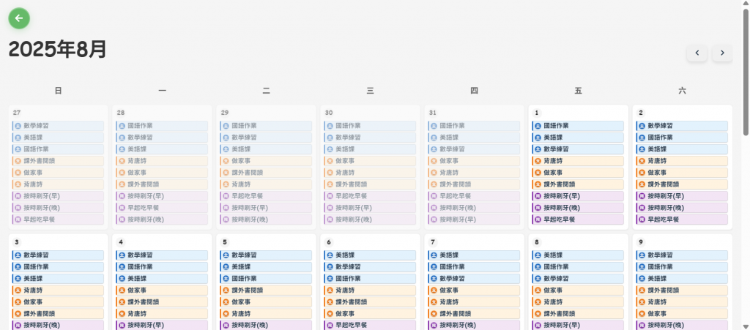This screenshot has width=750, height=330.
Task: Select 做家事 on July 30
Action: 370,161
